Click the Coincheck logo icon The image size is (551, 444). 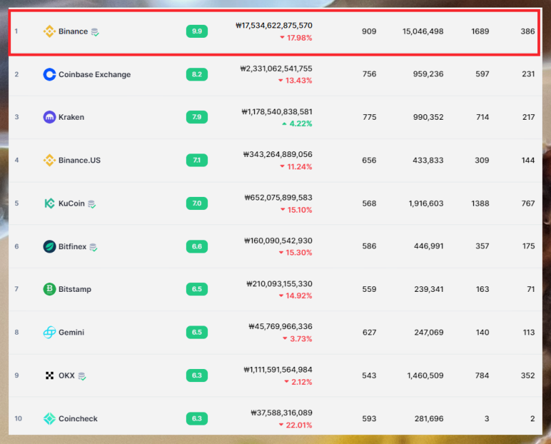pyautogui.click(x=49, y=419)
